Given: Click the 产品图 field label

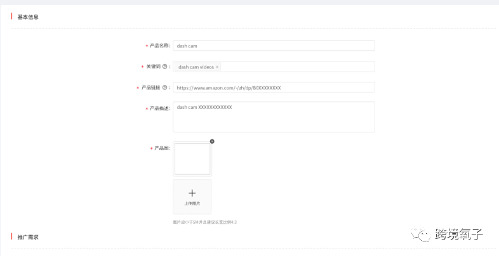Looking at the screenshot, I should (163, 148).
